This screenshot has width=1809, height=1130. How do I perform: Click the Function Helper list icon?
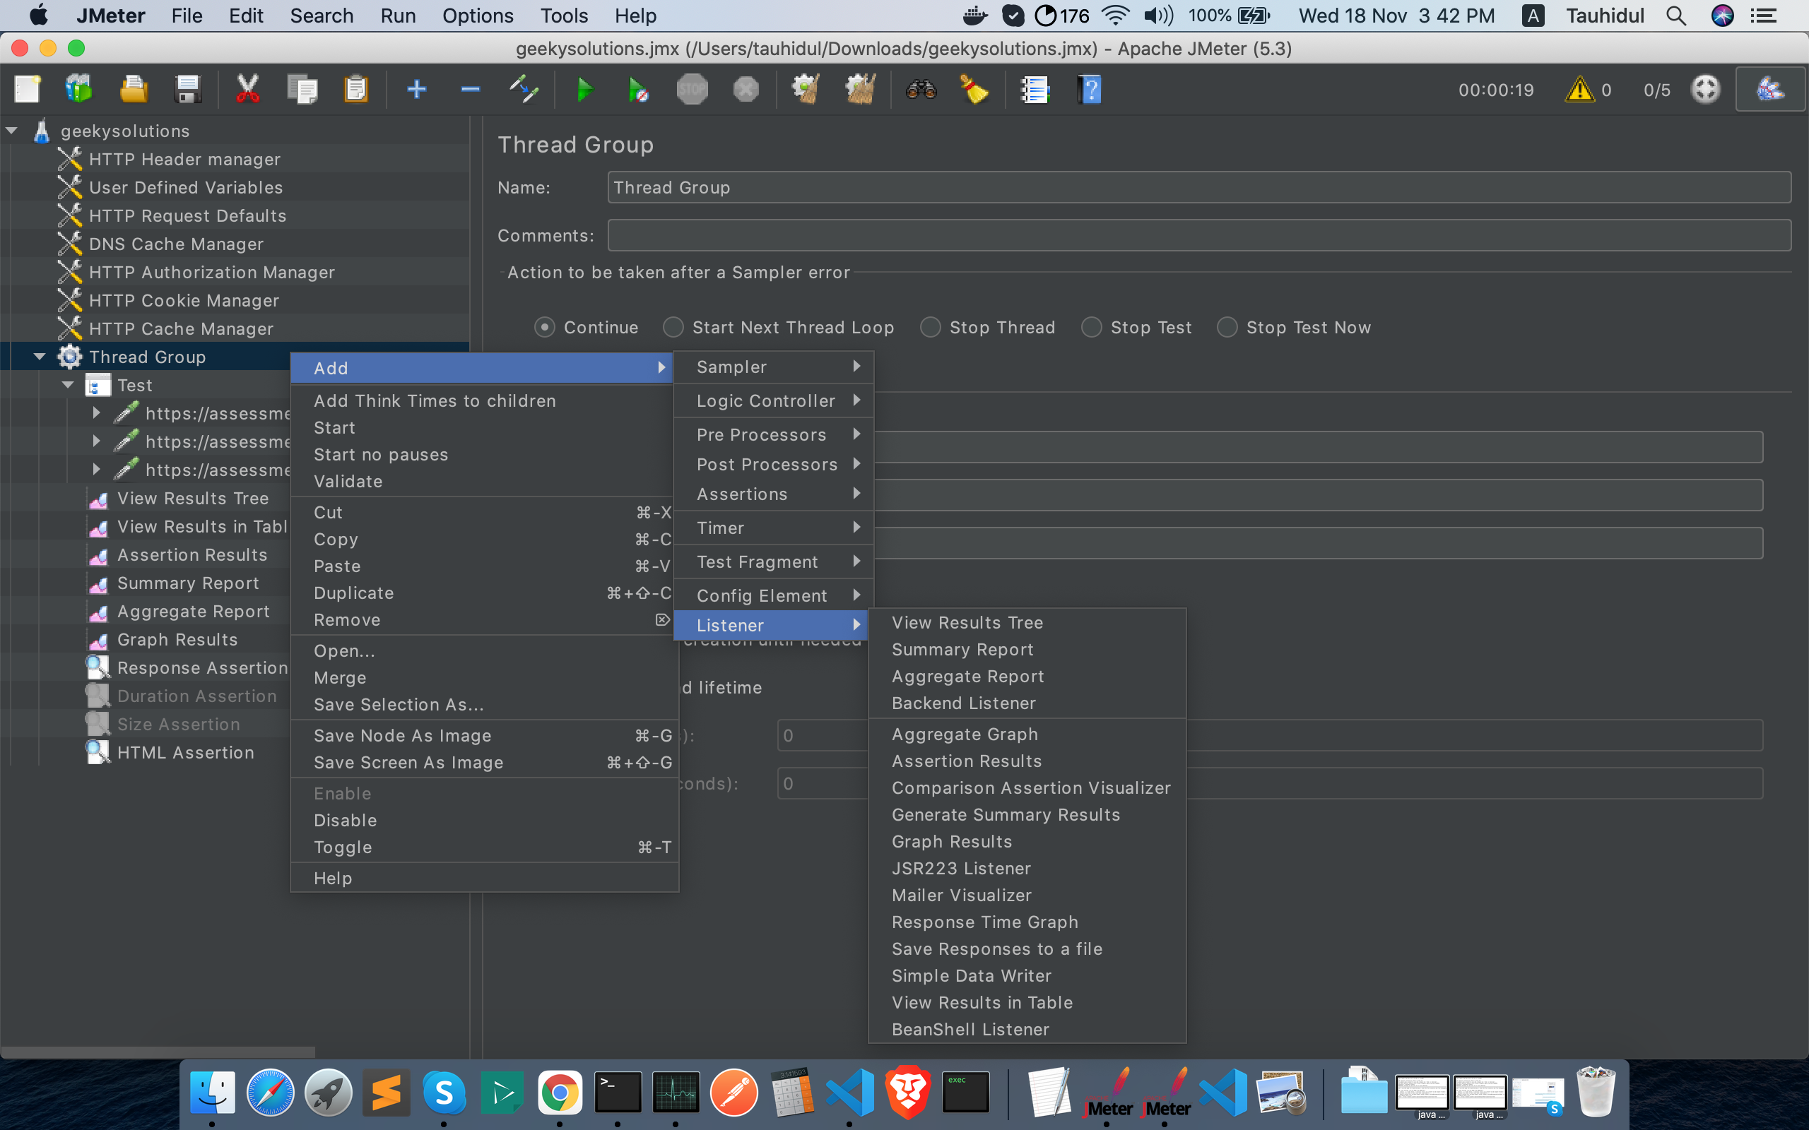(1035, 90)
